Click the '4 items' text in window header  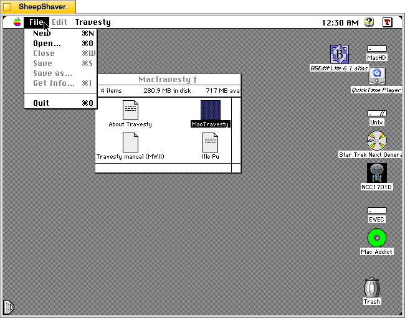pyautogui.click(x=111, y=90)
